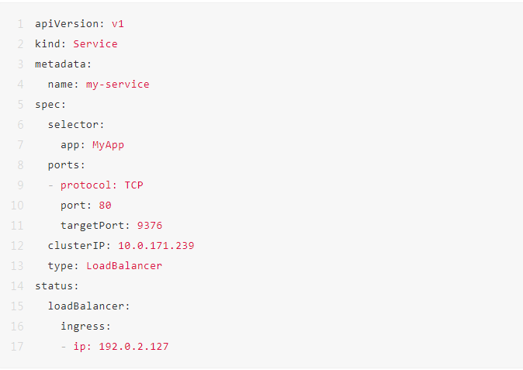
Task: Click the clusterIP address '10.0.171.239'
Action: [156, 245]
